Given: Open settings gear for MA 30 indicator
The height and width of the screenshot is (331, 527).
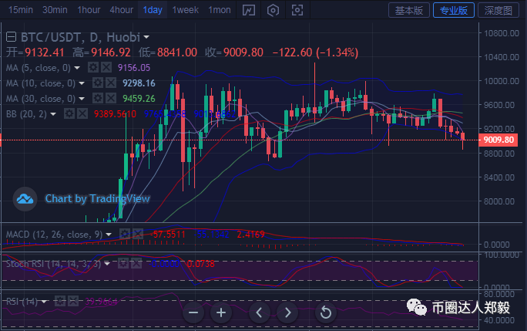Looking at the screenshot, I should pos(98,98).
